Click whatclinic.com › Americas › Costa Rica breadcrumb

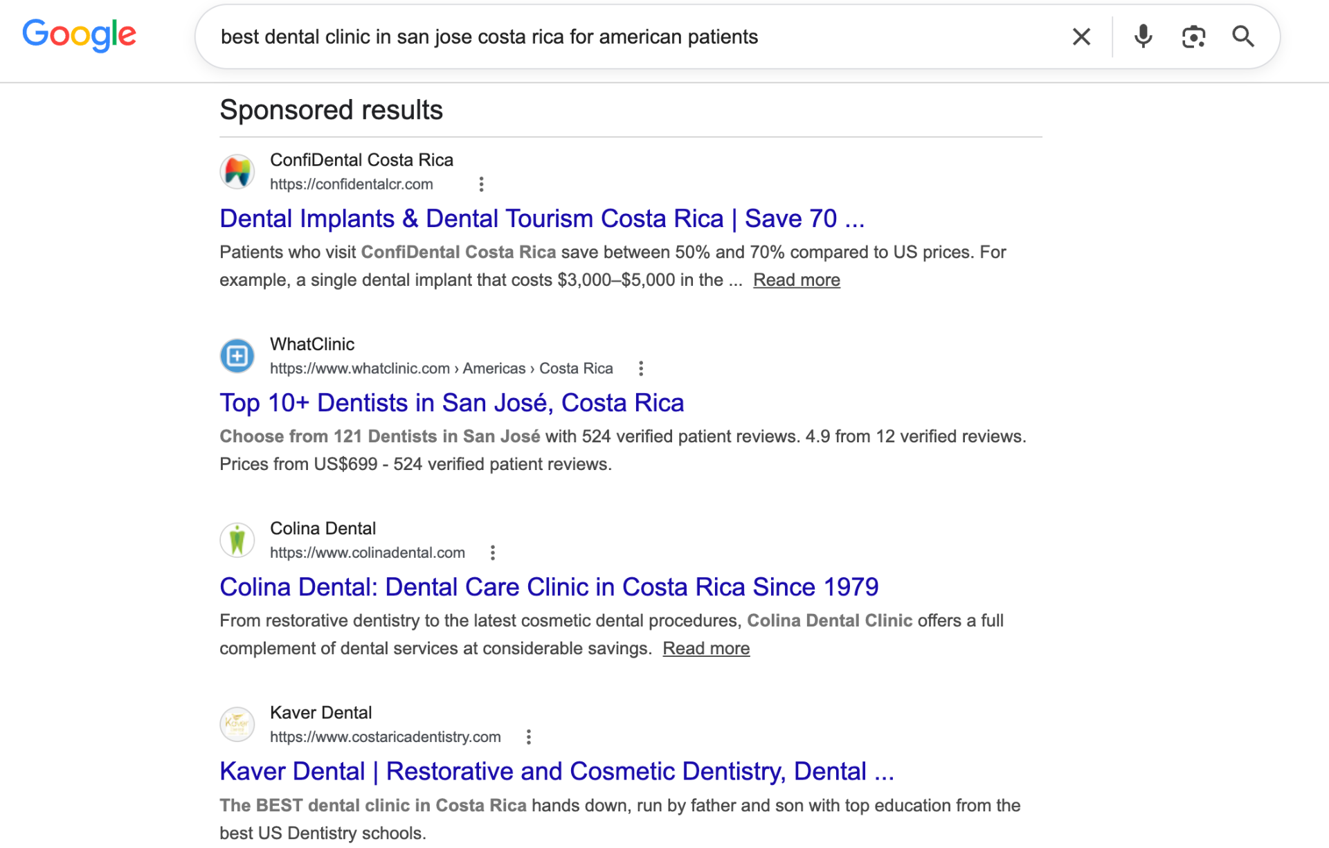click(x=442, y=368)
